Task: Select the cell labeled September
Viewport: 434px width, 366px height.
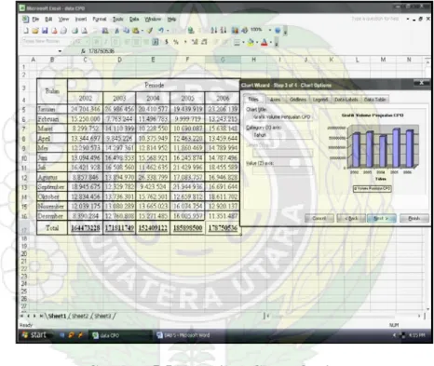Action: (x=52, y=187)
